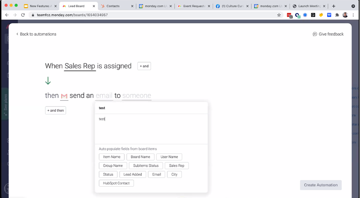Click the Give feedback speech bubble icon

[315, 34]
